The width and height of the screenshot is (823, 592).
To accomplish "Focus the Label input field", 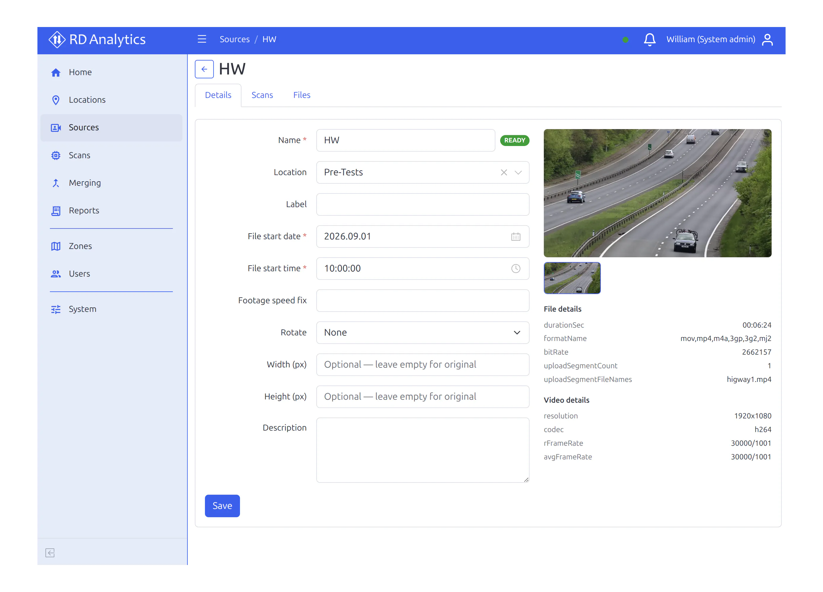I will pos(422,204).
